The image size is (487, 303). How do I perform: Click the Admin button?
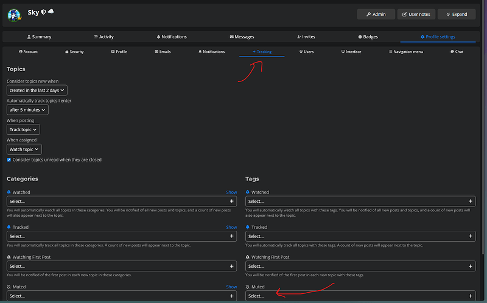click(376, 14)
